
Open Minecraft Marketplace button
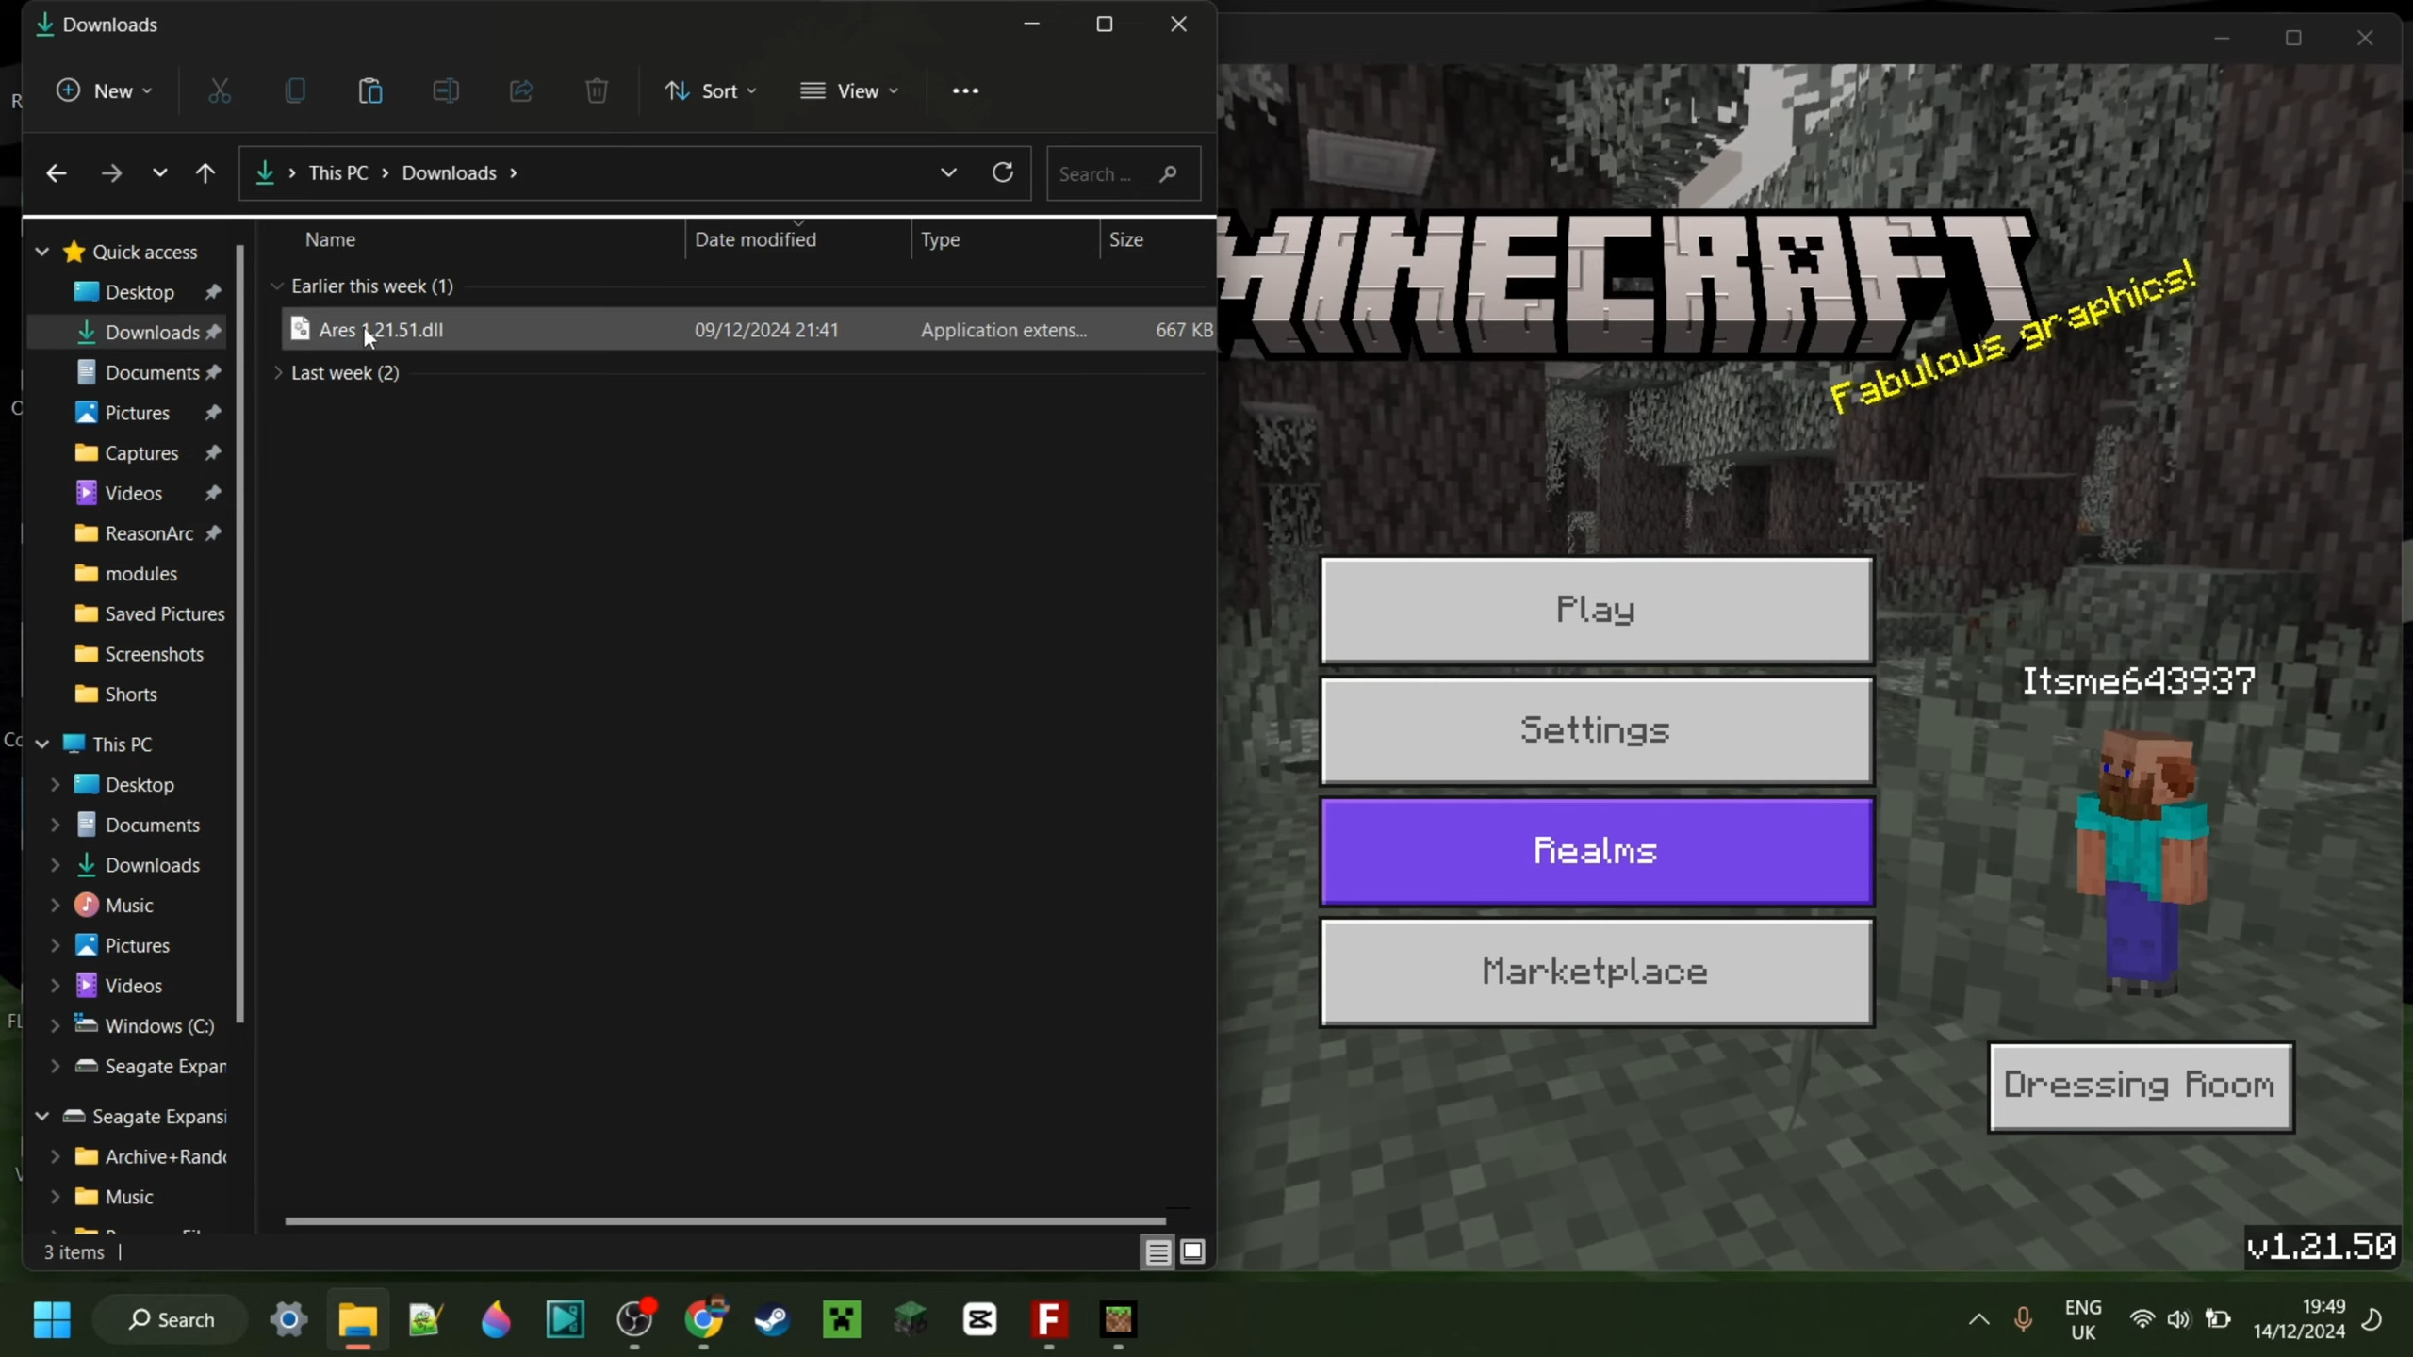1596,972
